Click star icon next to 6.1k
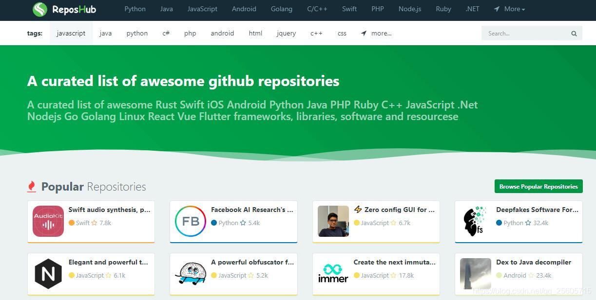The height and width of the screenshot is (300, 596). (x=109, y=275)
